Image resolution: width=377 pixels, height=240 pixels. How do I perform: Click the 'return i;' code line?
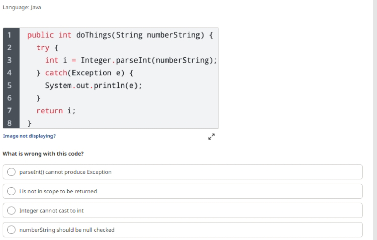click(x=56, y=111)
